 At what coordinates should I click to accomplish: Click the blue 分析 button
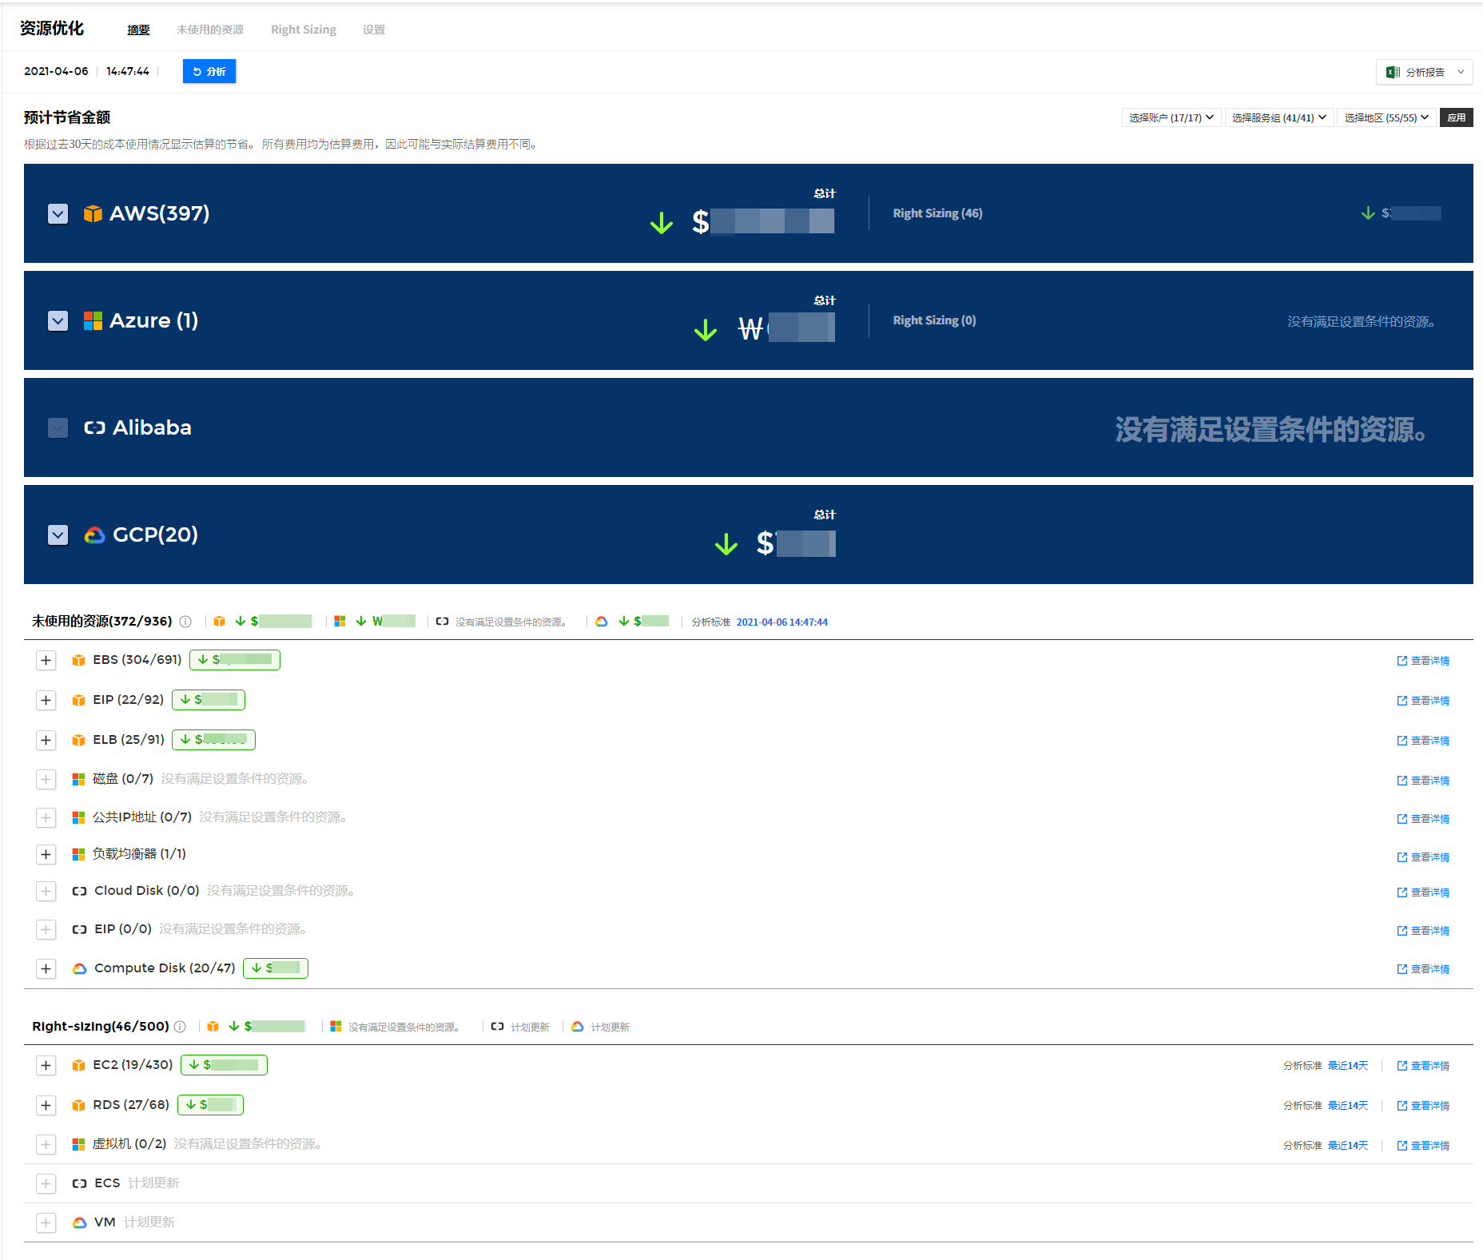pos(209,71)
